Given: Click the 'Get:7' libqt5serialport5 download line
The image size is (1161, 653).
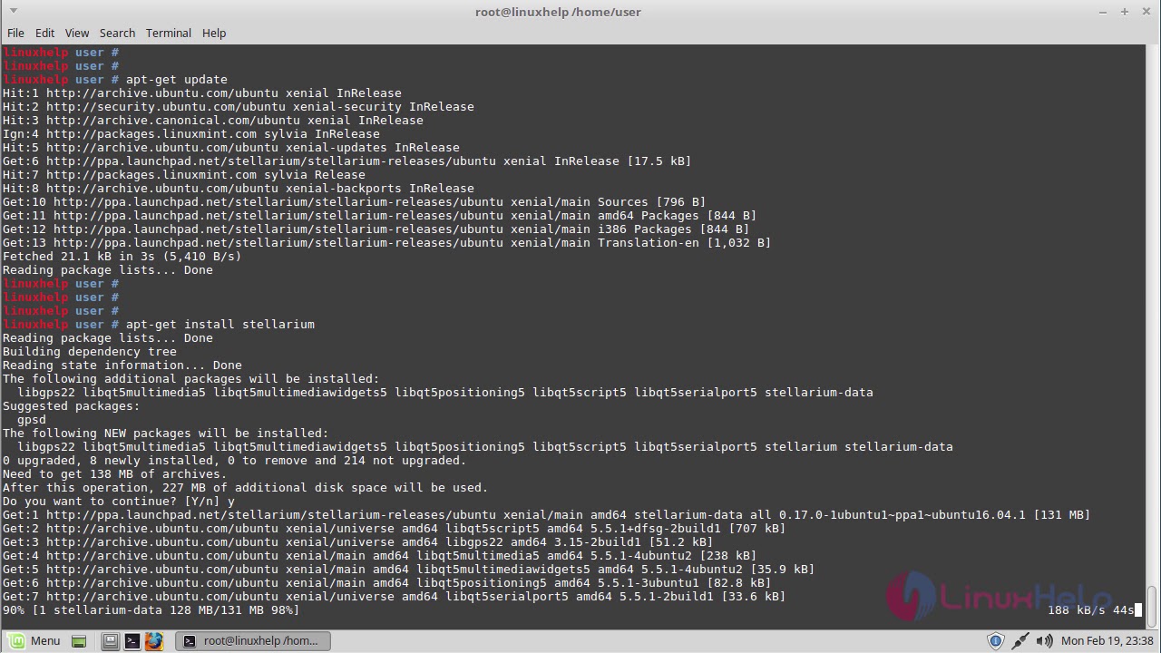Looking at the screenshot, I should point(395,596).
